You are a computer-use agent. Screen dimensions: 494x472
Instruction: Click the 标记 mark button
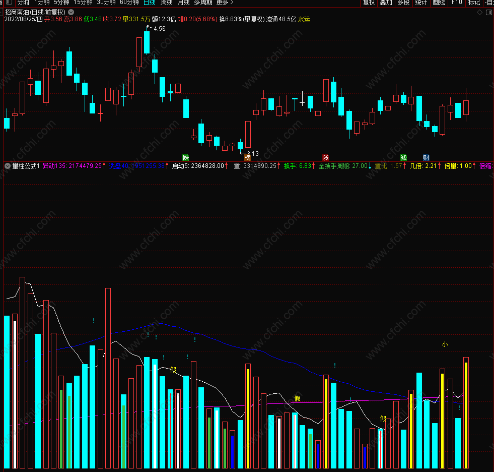474,3
